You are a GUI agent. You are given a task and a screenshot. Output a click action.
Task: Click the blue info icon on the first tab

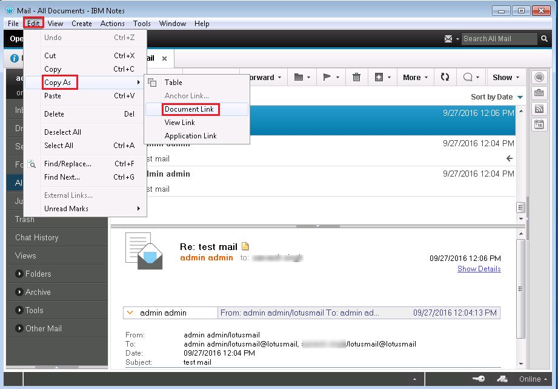pyautogui.click(x=14, y=58)
